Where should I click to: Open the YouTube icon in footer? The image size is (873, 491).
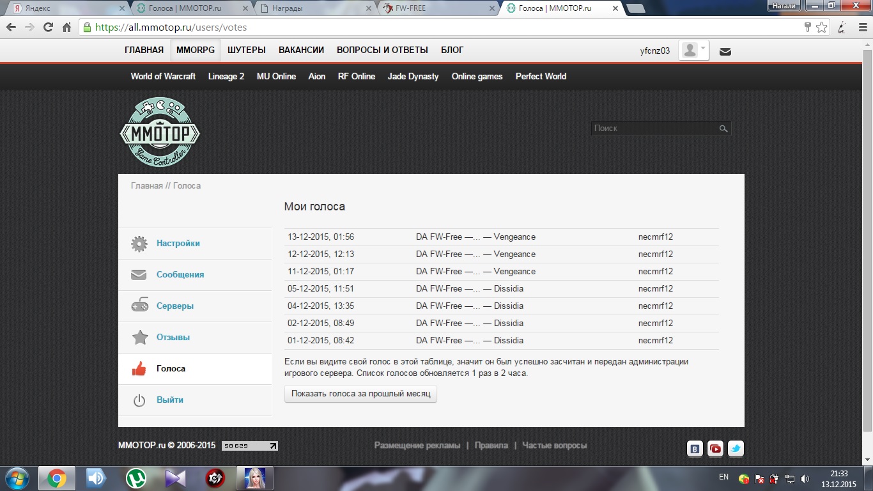click(x=715, y=449)
